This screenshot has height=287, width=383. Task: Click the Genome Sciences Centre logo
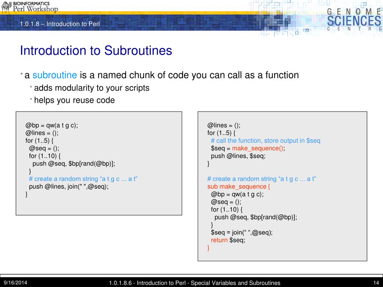[354, 19]
